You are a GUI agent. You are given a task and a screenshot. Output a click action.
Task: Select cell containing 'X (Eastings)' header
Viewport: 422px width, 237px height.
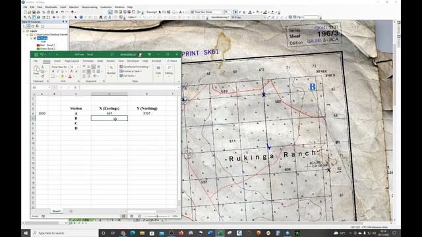tap(109, 108)
